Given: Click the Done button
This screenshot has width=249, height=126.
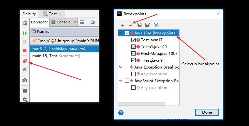Looking at the screenshot, I should pyautogui.click(x=207, y=112).
